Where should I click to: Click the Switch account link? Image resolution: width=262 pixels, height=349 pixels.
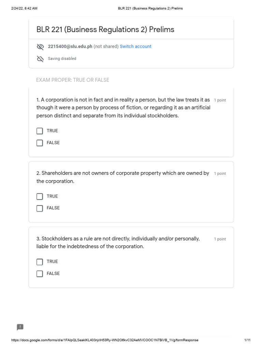pos(135,46)
